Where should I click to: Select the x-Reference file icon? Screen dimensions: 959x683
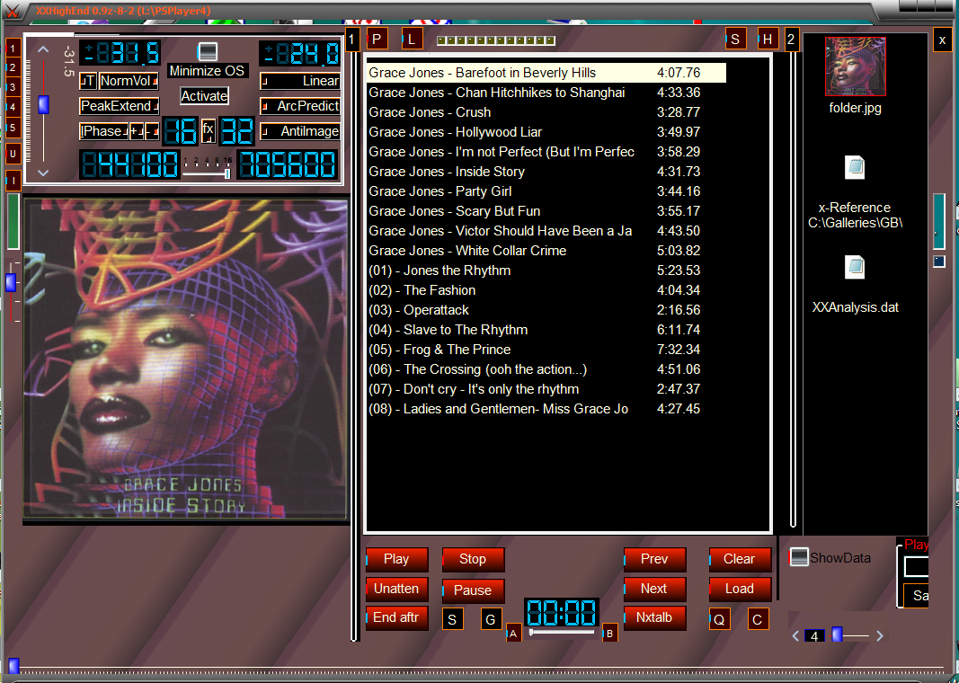(x=855, y=167)
